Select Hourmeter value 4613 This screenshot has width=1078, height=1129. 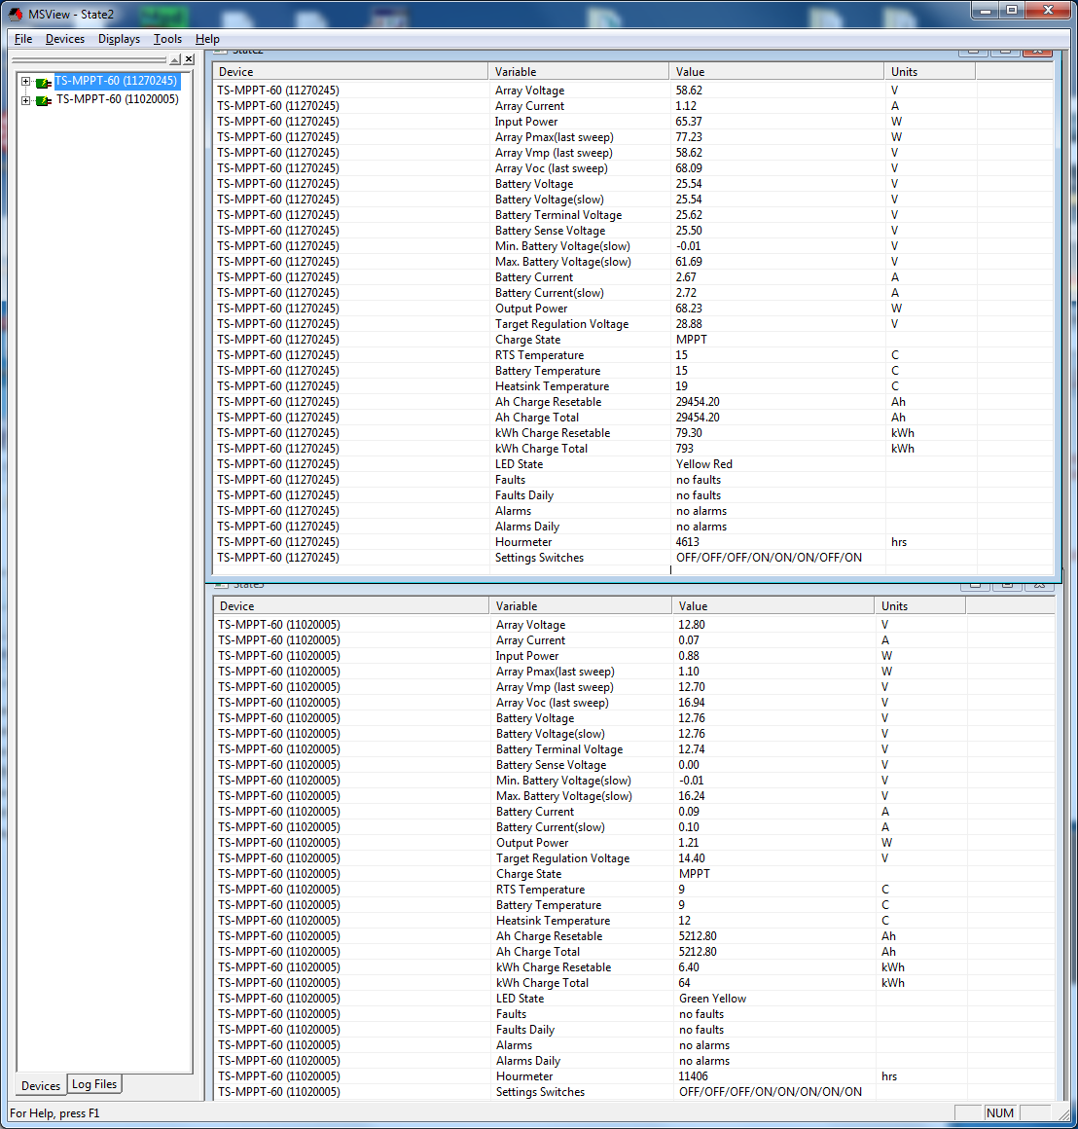click(687, 542)
